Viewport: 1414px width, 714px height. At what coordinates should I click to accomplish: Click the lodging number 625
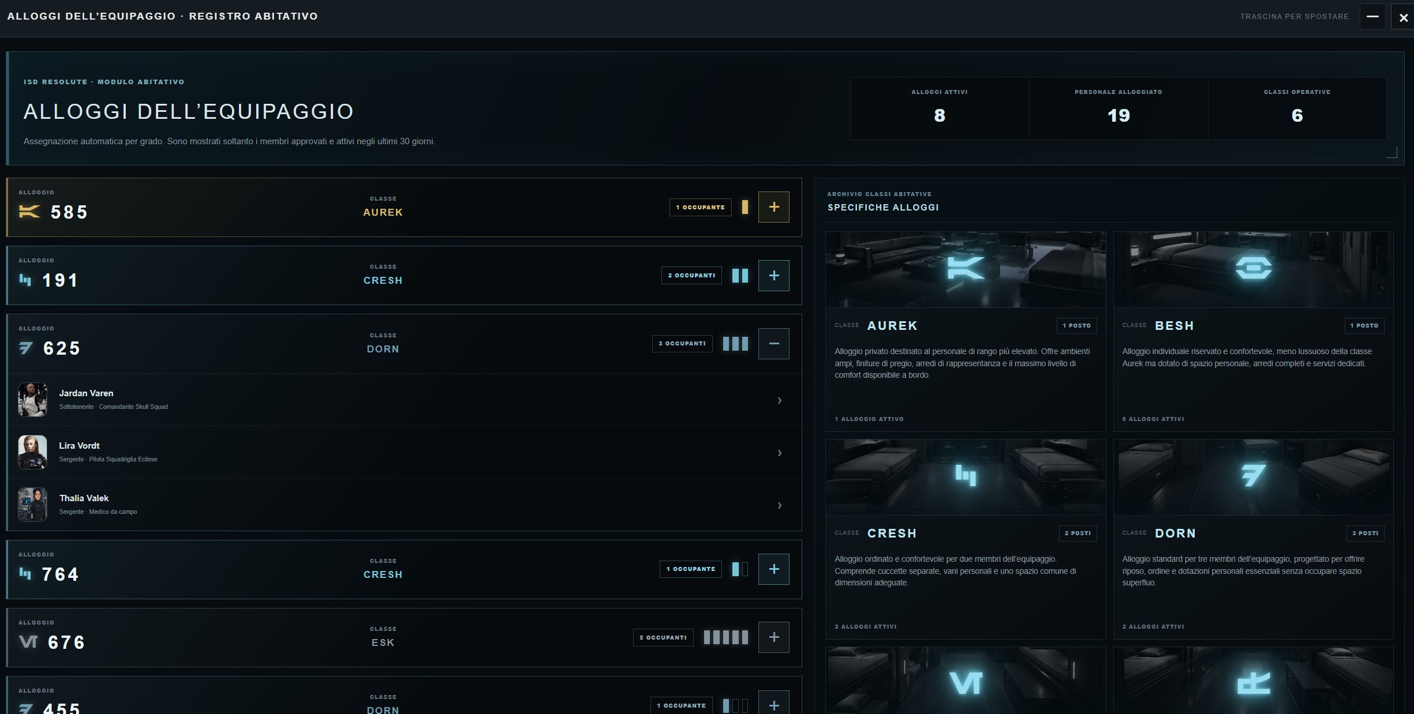pyautogui.click(x=62, y=348)
